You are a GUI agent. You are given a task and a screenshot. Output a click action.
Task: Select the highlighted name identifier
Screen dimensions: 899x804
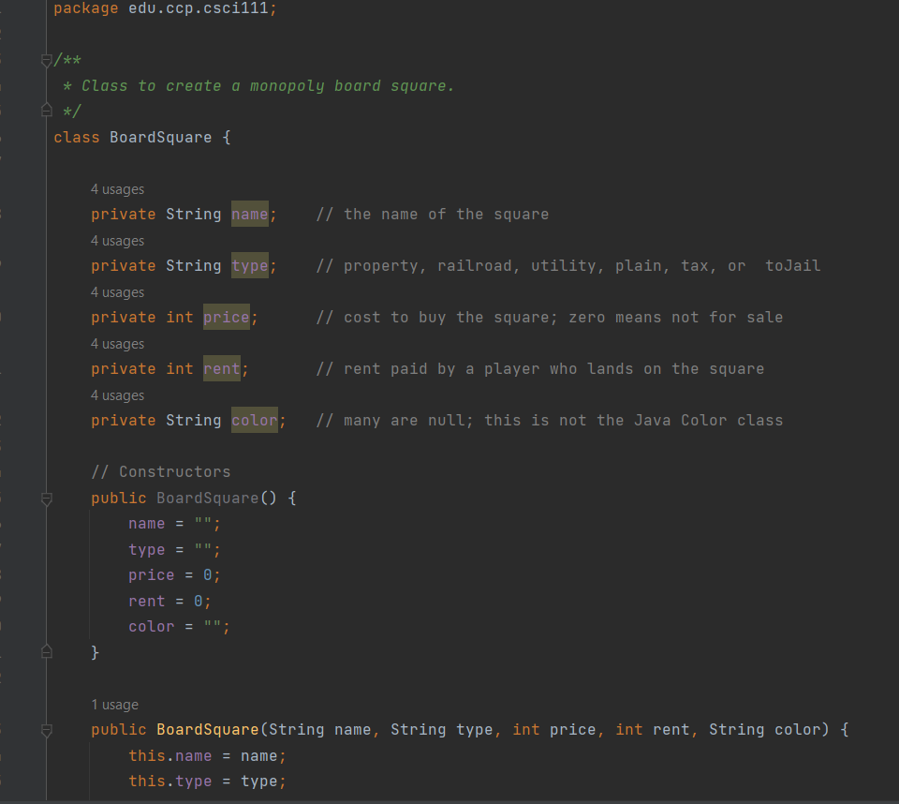tap(248, 214)
